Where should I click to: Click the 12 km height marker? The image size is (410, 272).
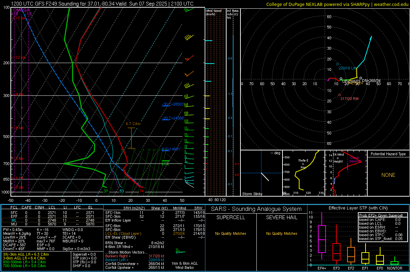click(20, 57)
